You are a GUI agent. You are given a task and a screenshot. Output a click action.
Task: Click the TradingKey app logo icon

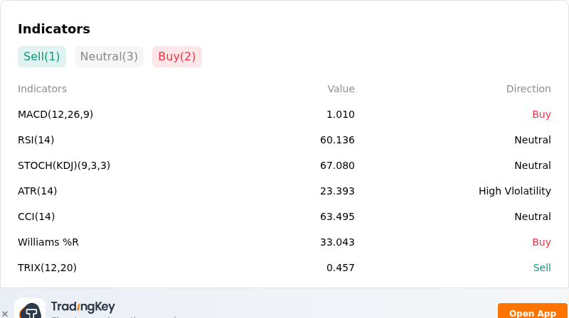click(30, 309)
